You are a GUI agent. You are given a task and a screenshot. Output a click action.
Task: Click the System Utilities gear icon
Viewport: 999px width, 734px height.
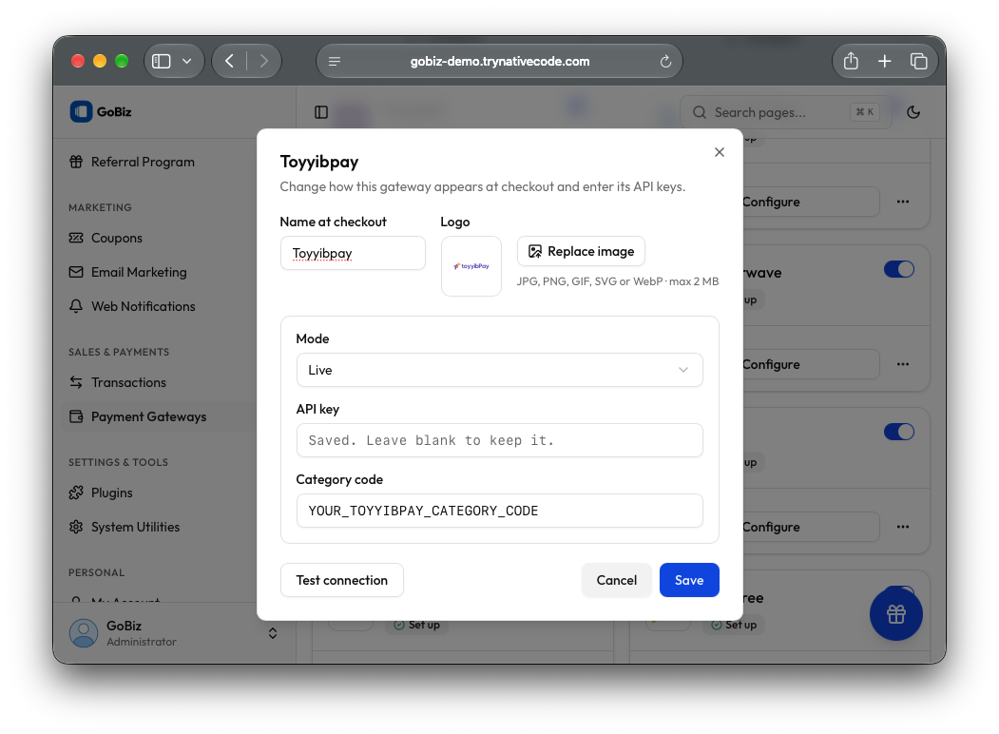click(x=76, y=527)
